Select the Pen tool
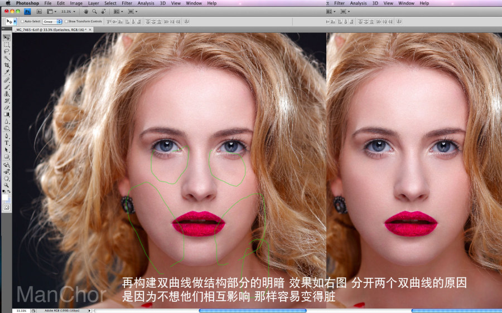 coord(6,136)
